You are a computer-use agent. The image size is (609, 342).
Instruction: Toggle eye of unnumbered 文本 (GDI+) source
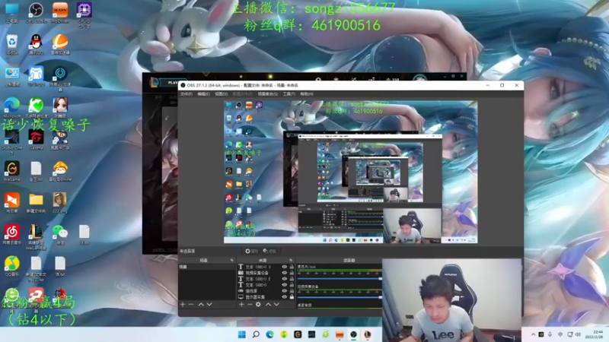[284, 284]
